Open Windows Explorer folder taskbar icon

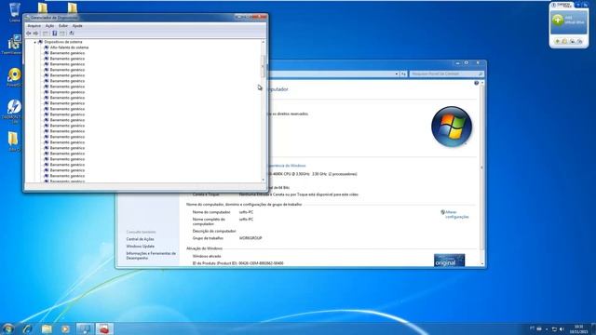coord(47,328)
